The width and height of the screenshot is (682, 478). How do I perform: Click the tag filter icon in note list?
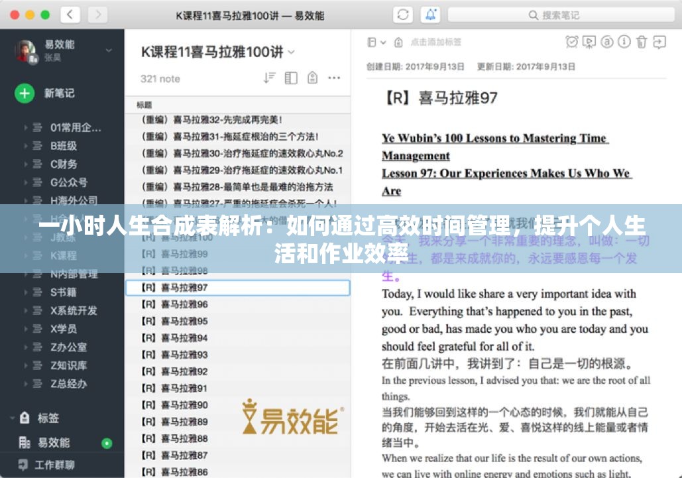312,78
